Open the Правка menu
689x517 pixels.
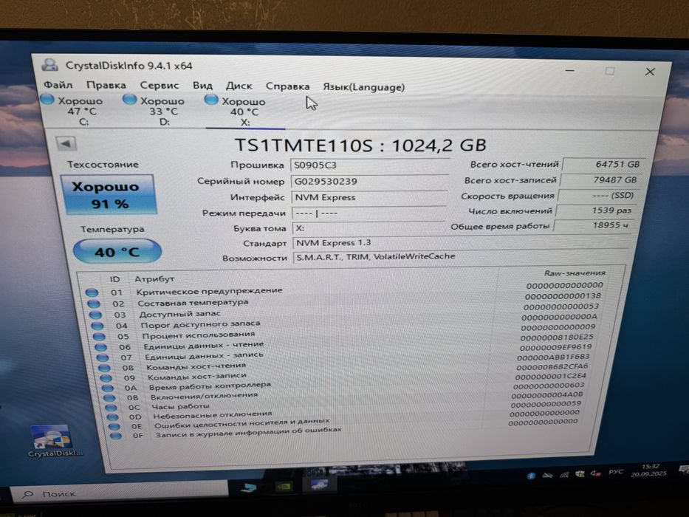106,85
